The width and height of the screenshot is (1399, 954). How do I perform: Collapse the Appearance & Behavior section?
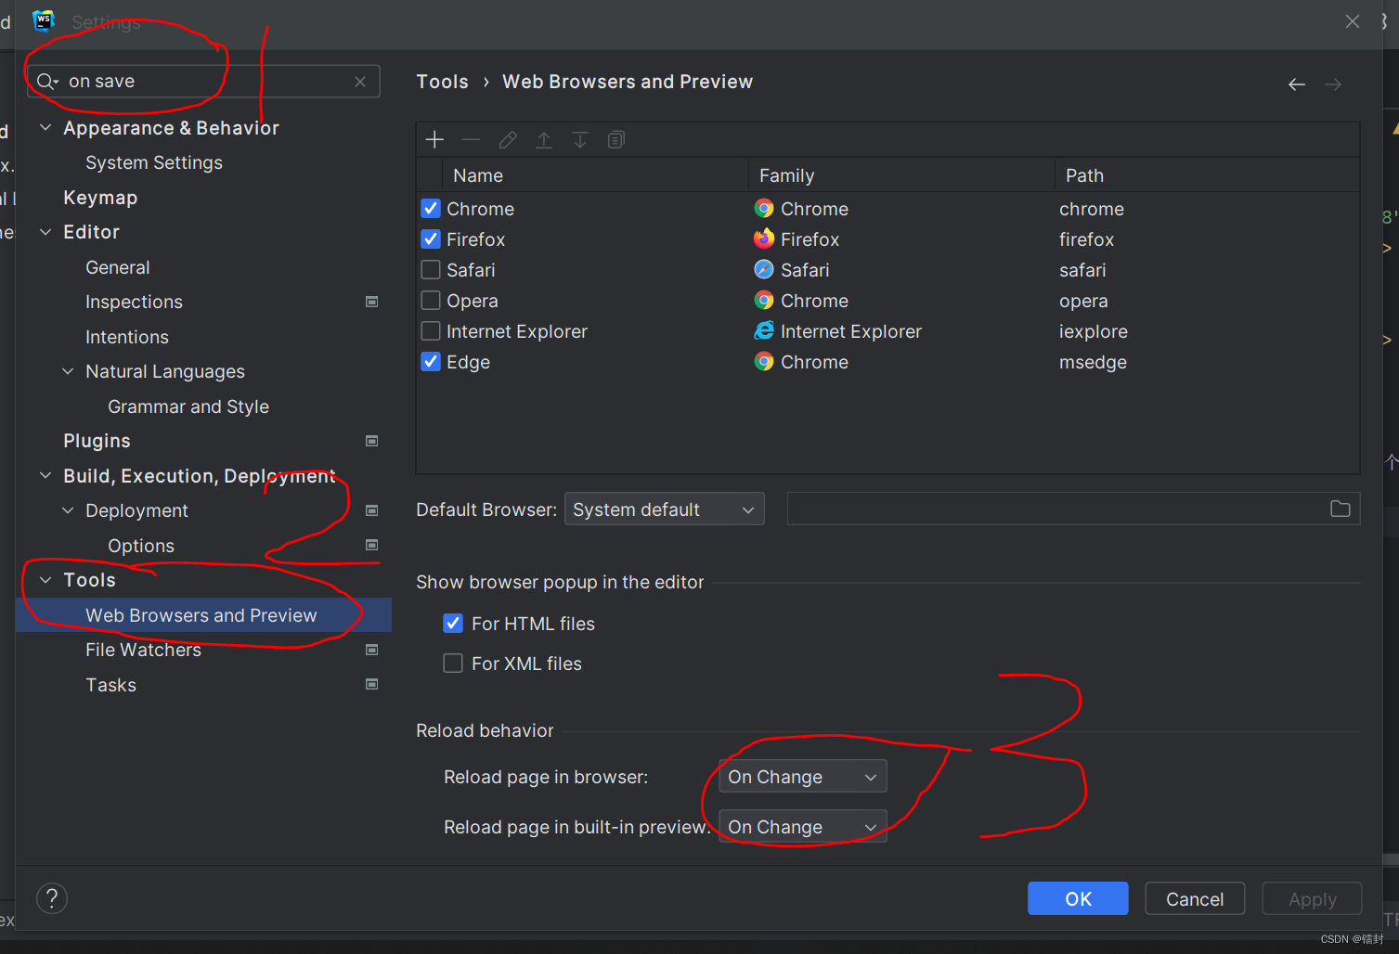tap(45, 127)
